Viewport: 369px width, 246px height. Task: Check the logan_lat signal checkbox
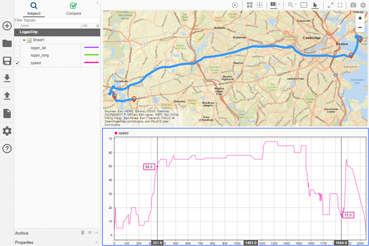(x=17, y=48)
